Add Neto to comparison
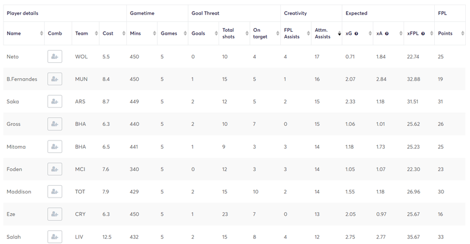This screenshot has width=470, height=244. pyautogui.click(x=55, y=56)
